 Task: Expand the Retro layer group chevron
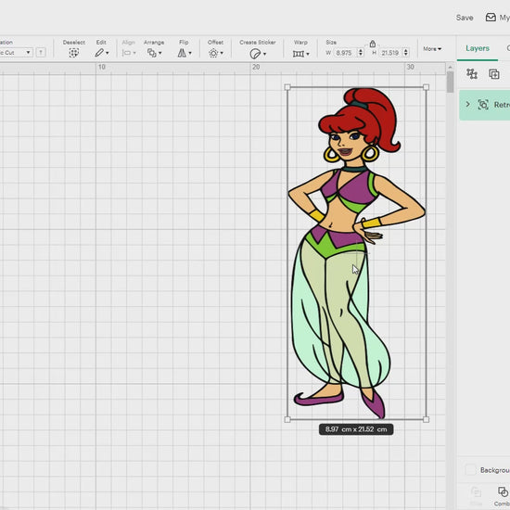coord(467,105)
